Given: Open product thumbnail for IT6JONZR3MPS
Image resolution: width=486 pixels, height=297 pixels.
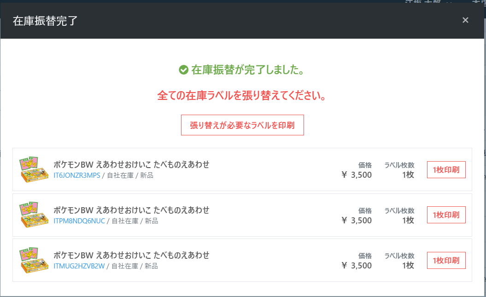Looking at the screenshot, I should (34, 169).
